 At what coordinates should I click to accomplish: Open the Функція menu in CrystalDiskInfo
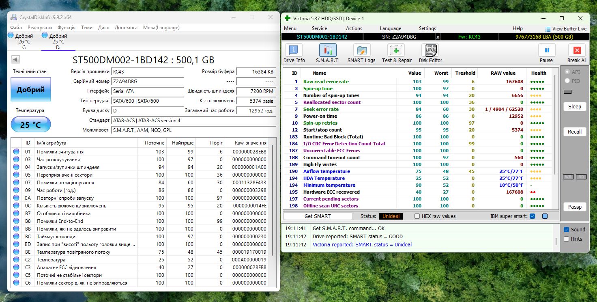click(x=67, y=28)
